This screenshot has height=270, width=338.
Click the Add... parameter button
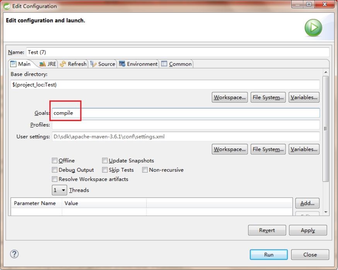click(307, 203)
